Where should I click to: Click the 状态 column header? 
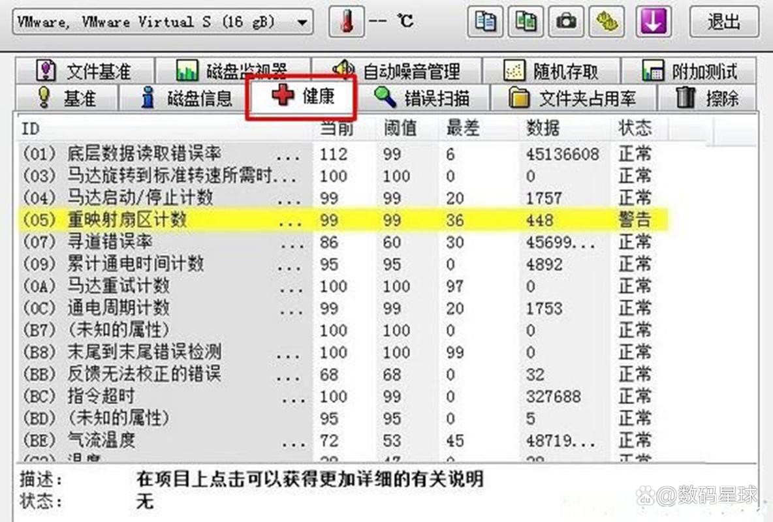point(639,129)
